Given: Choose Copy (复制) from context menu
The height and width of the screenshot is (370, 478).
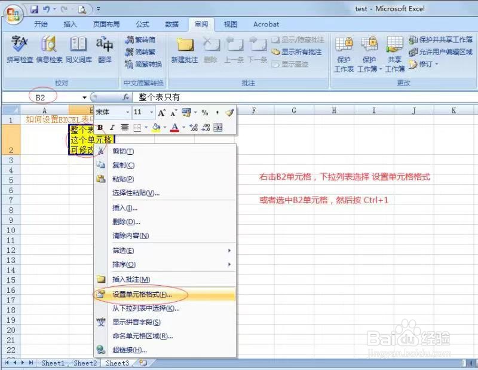Looking at the screenshot, I should [165, 166].
